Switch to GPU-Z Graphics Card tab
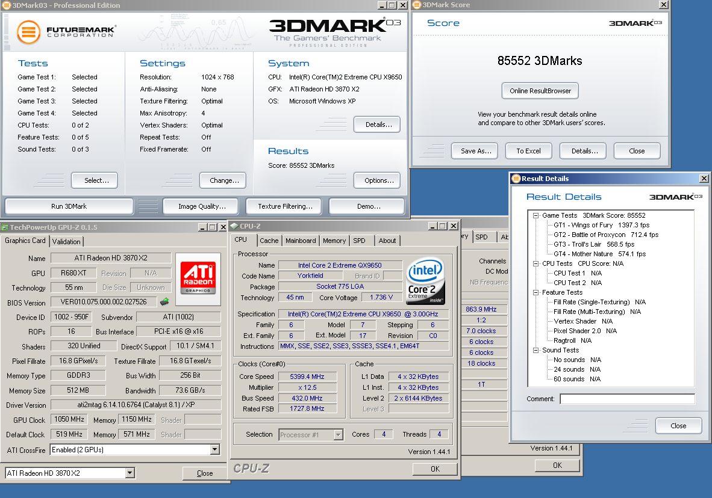712x498 pixels. coord(25,241)
